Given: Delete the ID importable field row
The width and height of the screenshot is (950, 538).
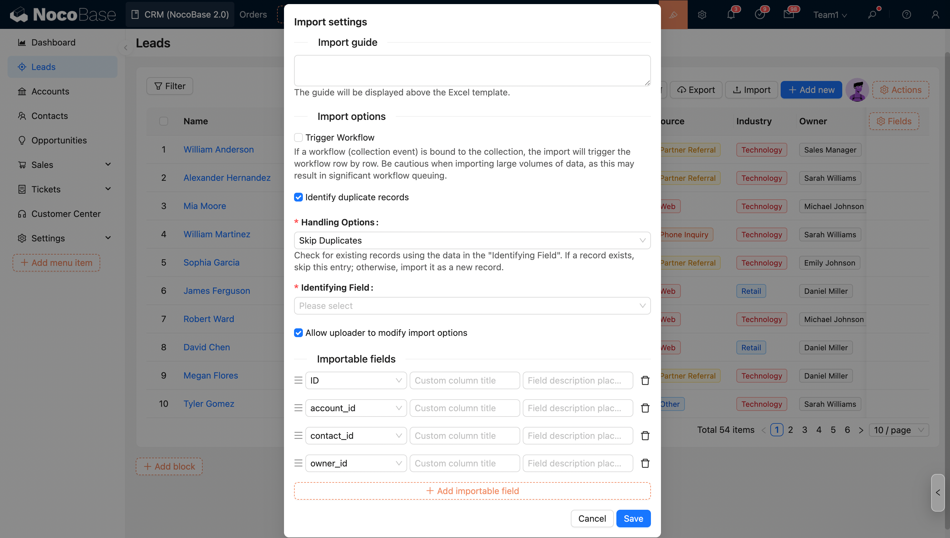Looking at the screenshot, I should click(x=645, y=380).
